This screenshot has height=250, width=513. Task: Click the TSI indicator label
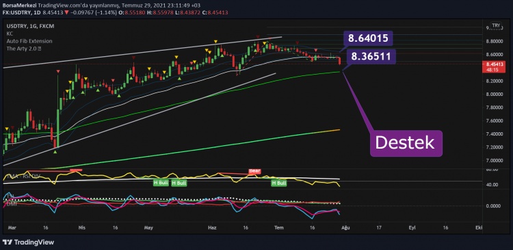[x=10, y=196]
